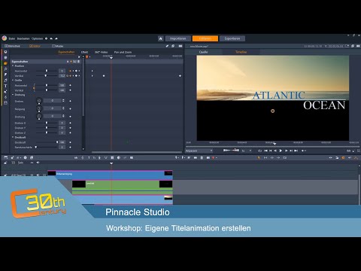This screenshot has height=271, width=361.
Task: Toggle the speaker icon in the Solo row
Action: [38, 163]
